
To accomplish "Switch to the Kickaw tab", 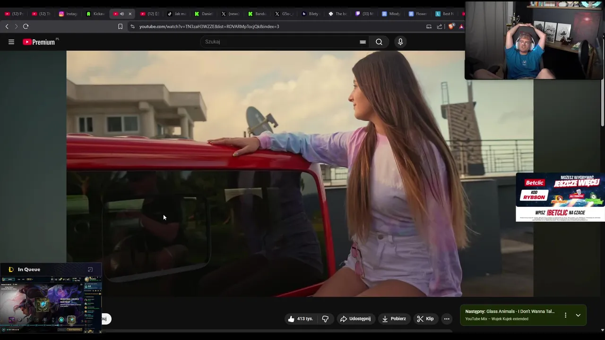I will [95, 14].
